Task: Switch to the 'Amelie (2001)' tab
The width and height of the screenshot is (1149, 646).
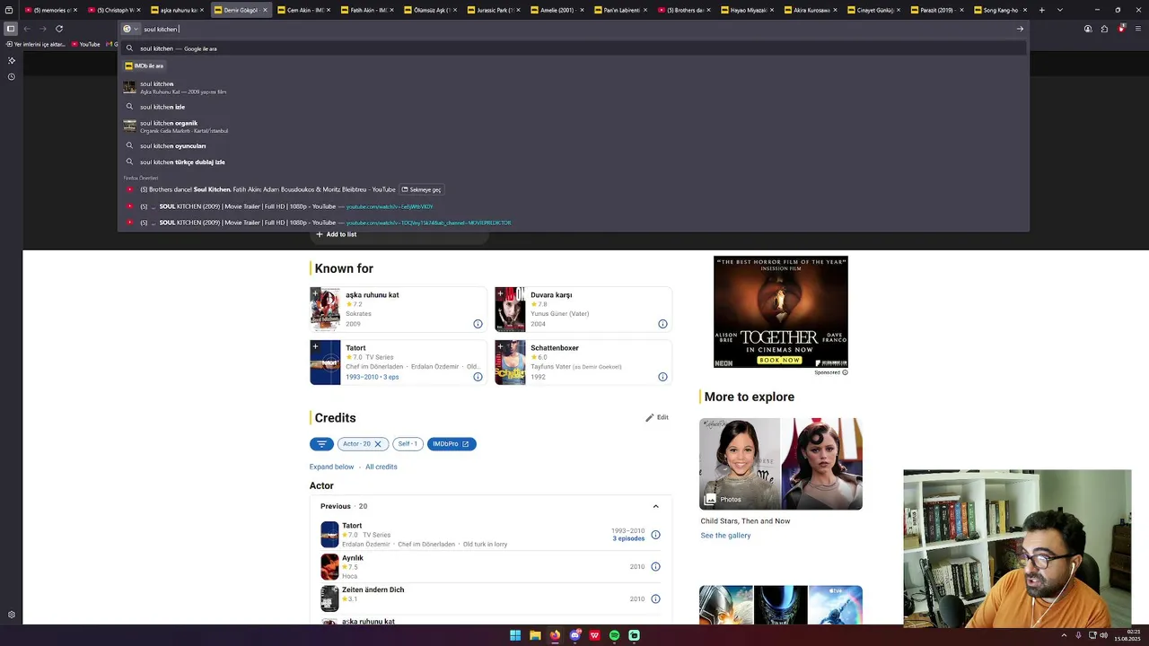Action: (558, 10)
